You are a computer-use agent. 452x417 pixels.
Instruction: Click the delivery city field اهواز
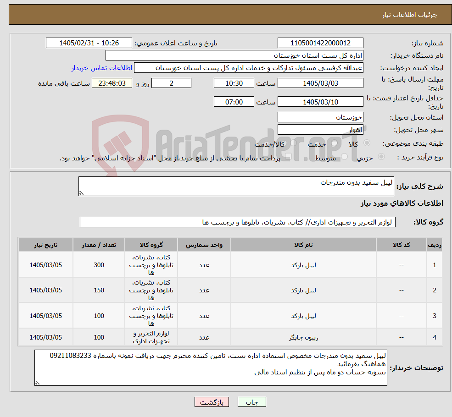pyautogui.click(x=320, y=130)
